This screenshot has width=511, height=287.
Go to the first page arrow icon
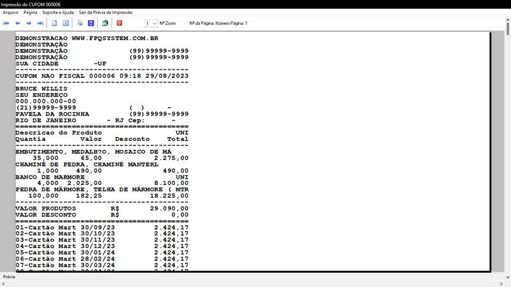(x=6, y=23)
